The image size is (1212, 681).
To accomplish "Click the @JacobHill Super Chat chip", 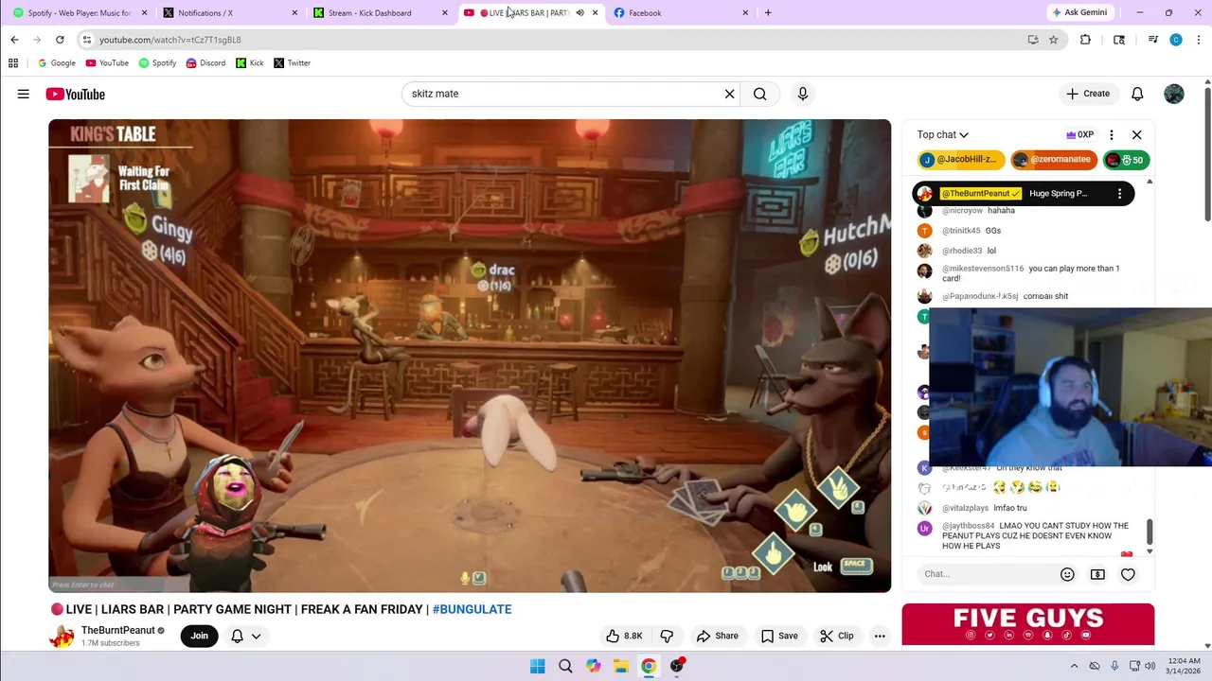I will 960,160.
